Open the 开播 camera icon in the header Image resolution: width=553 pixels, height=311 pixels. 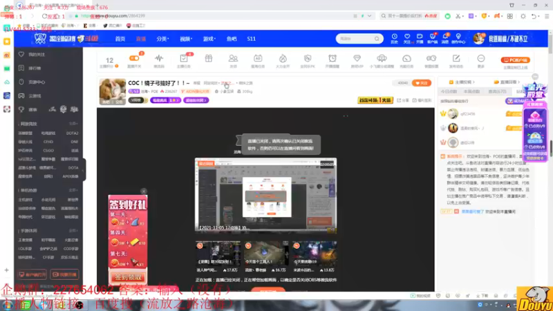point(420,39)
